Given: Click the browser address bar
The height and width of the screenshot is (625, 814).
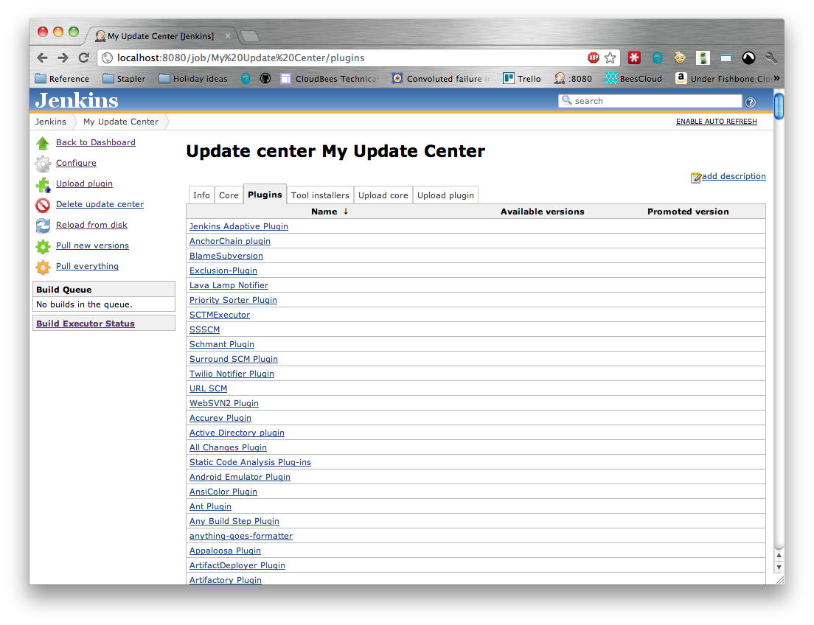Looking at the screenshot, I should 343,57.
